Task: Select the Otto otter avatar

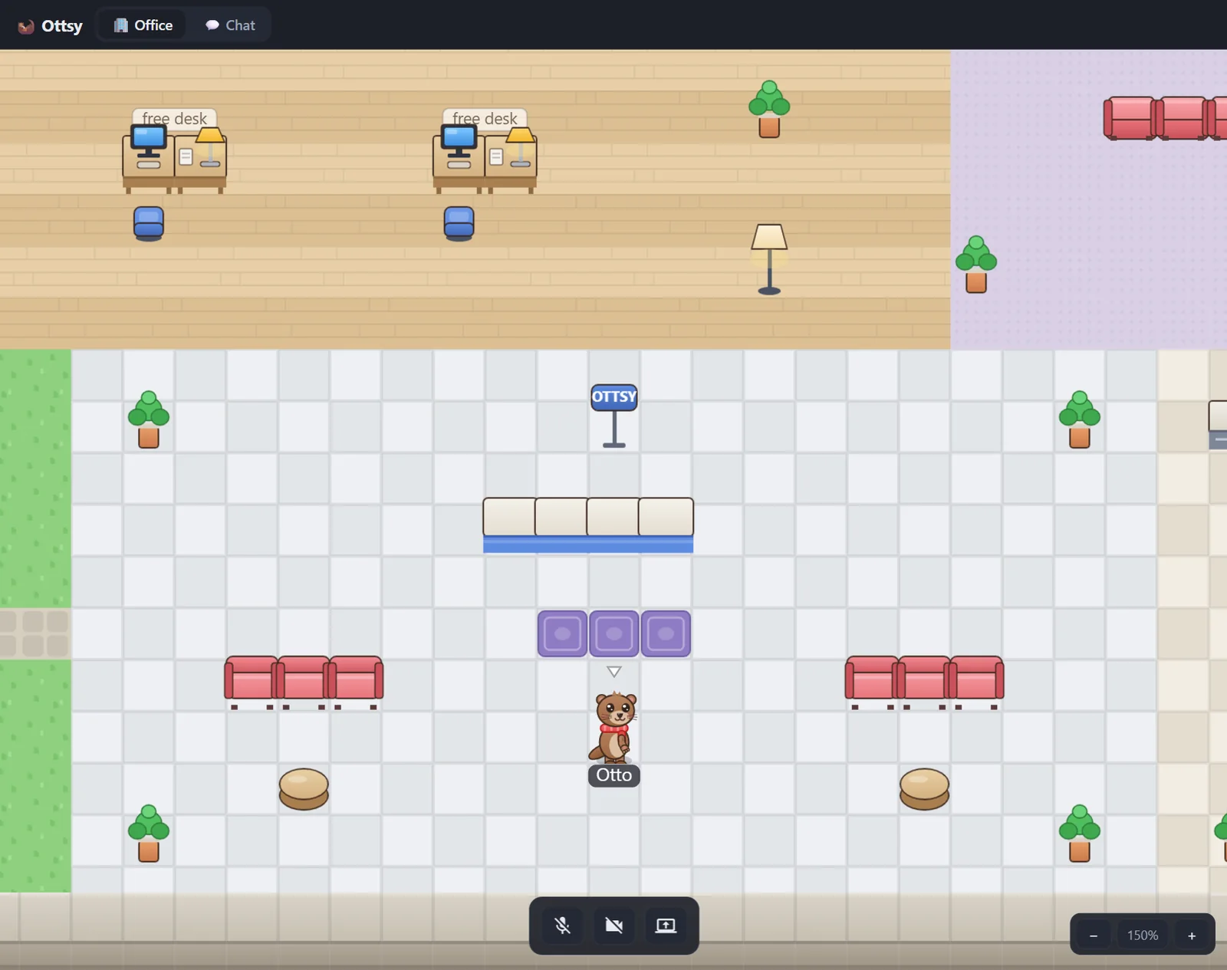Action: pos(614,726)
